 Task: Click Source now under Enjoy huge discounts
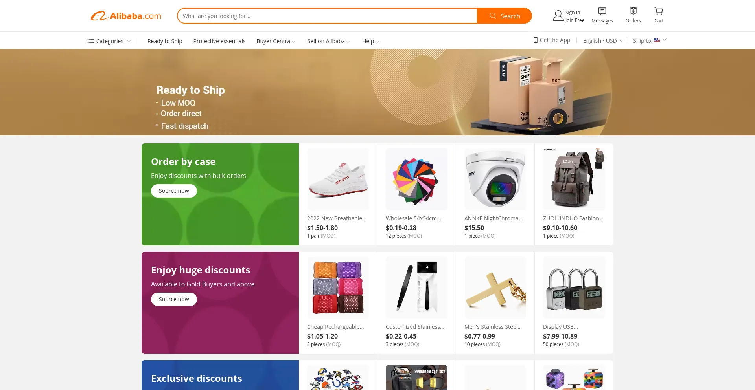[x=174, y=299]
